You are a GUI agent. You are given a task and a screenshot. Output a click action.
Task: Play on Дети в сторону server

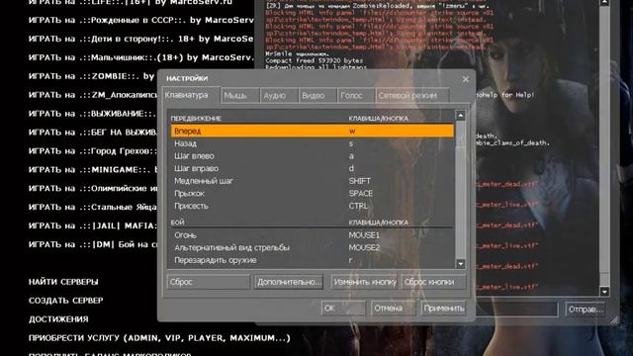click(140, 39)
